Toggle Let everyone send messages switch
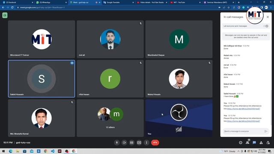This screenshot has height=154, width=274. 266,26
